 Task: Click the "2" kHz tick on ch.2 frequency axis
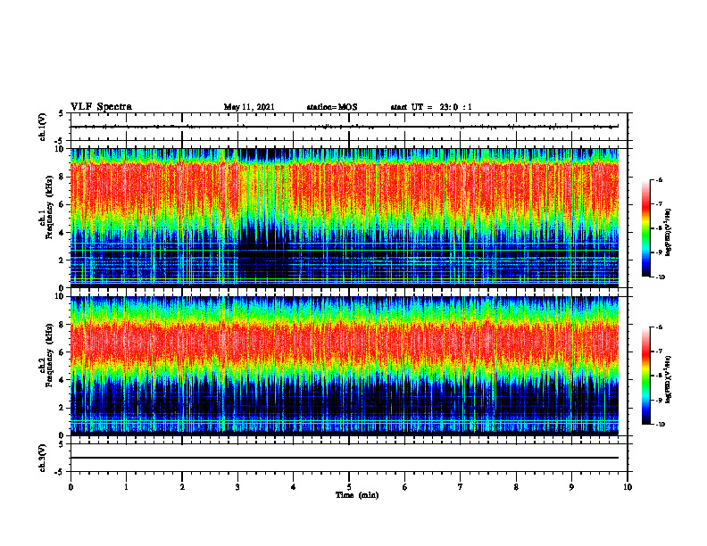tap(62, 408)
